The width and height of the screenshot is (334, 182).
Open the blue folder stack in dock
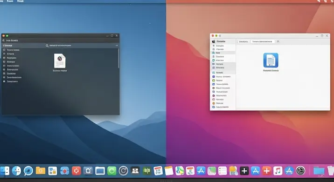point(319,171)
